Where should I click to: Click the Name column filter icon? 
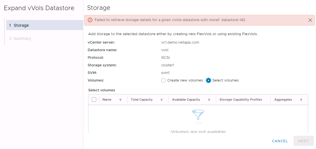click(x=120, y=100)
